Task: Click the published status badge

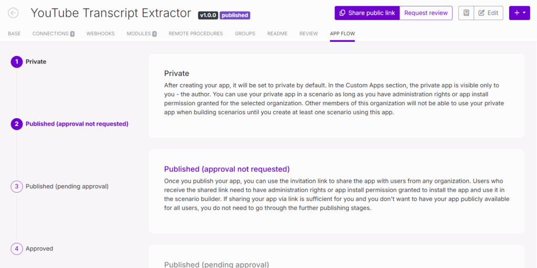Action: (x=235, y=15)
